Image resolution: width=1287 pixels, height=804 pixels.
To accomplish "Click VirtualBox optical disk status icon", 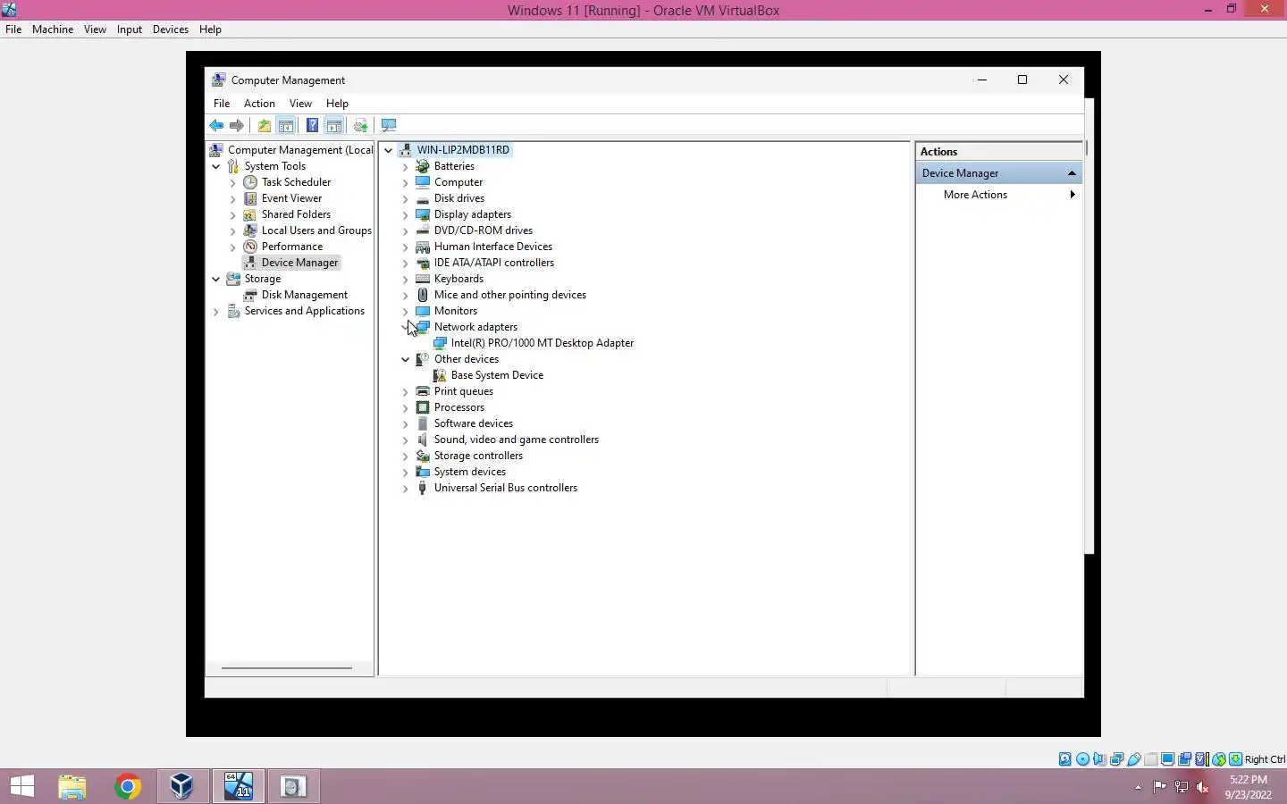I will pos(1082,759).
